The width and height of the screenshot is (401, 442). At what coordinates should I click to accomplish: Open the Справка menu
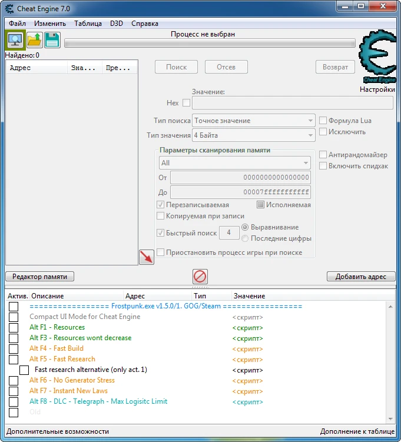point(145,24)
